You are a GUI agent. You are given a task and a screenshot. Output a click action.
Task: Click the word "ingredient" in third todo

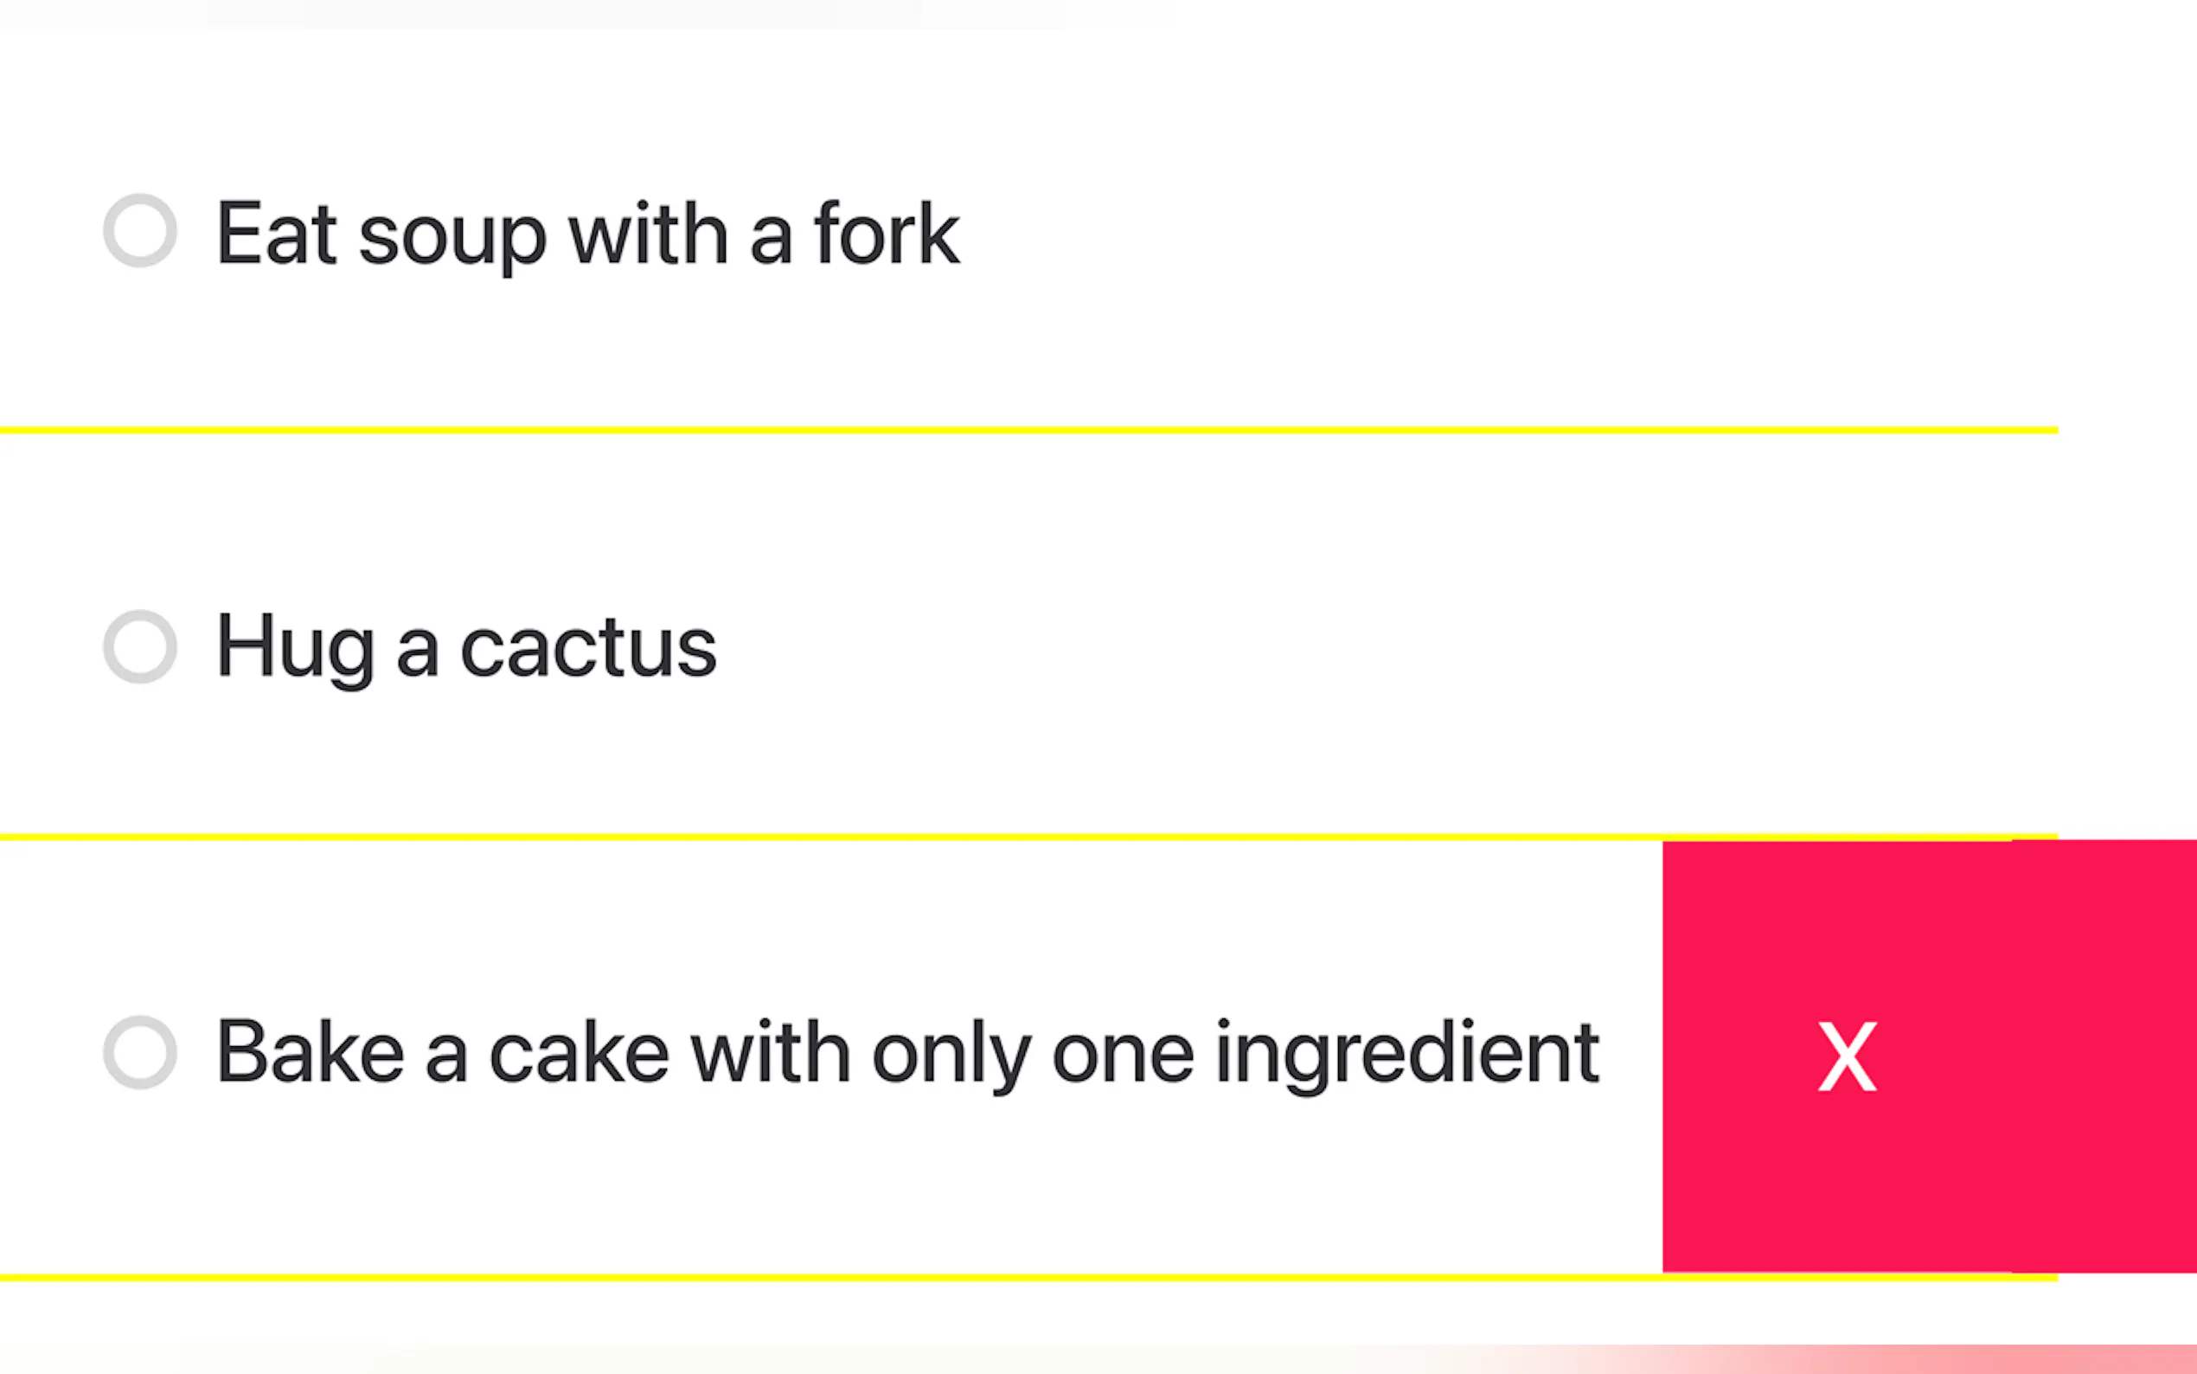(1406, 1052)
